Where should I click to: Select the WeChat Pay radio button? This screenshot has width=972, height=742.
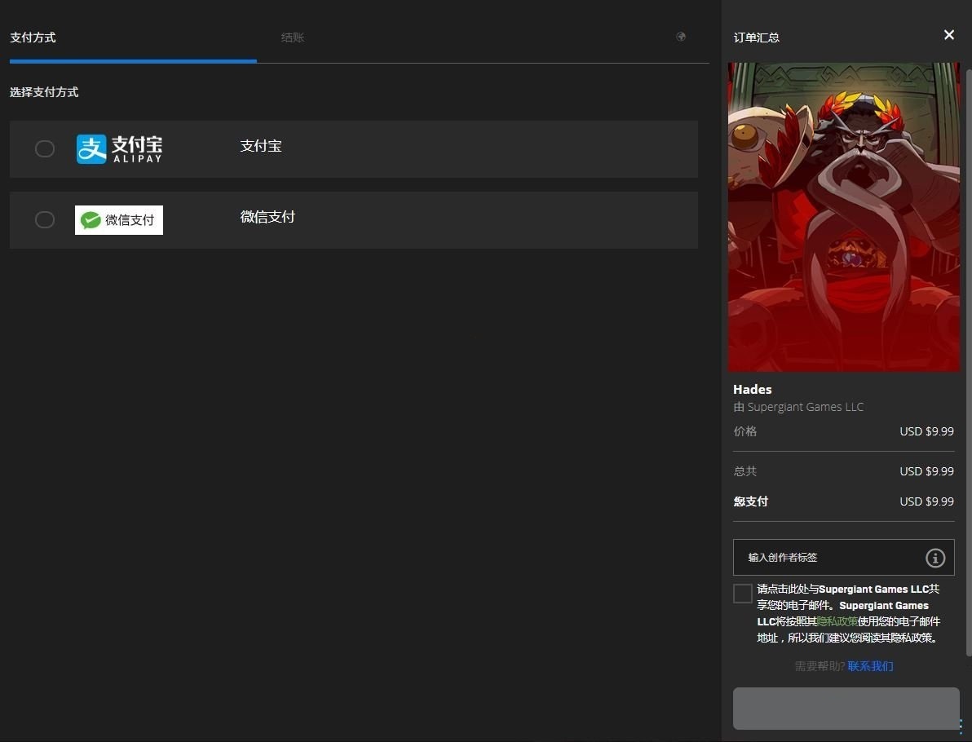tap(45, 220)
